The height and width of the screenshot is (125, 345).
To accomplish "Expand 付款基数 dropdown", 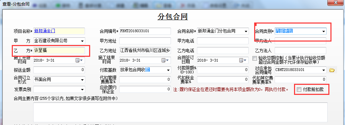I will click(x=168, y=70).
